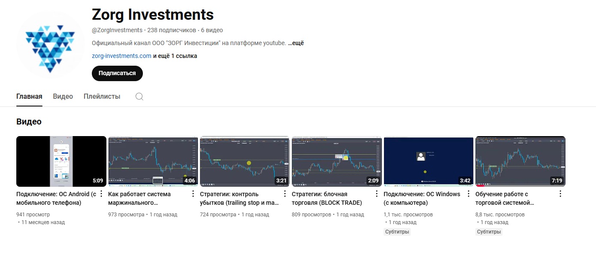Open three-dot menu for trading system training video
Image resolution: width=596 pixels, height=255 pixels.
(x=560, y=194)
